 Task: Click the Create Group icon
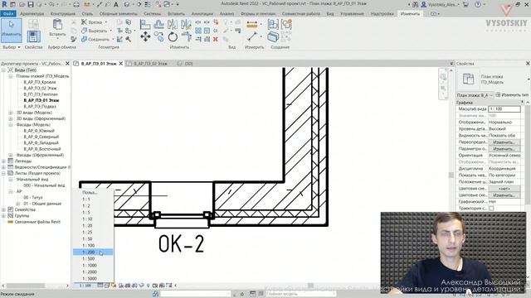[286, 24]
